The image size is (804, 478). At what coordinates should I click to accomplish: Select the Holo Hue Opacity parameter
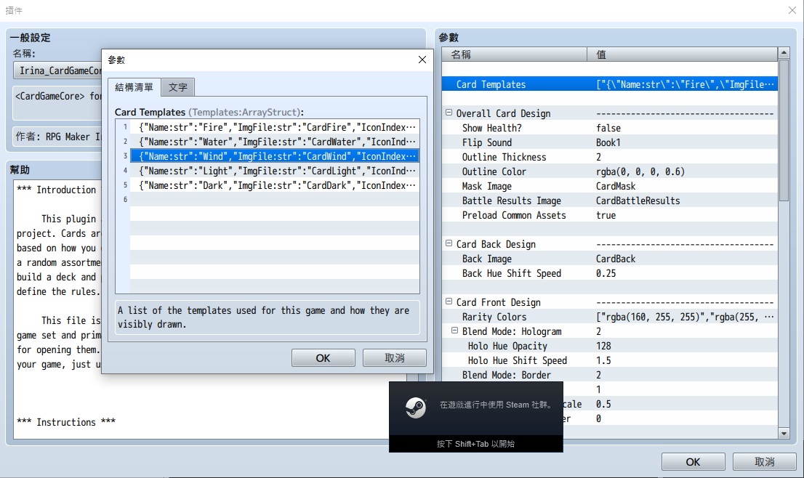point(610,346)
